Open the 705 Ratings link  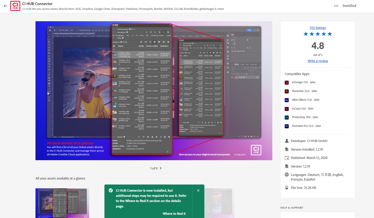click(x=318, y=28)
